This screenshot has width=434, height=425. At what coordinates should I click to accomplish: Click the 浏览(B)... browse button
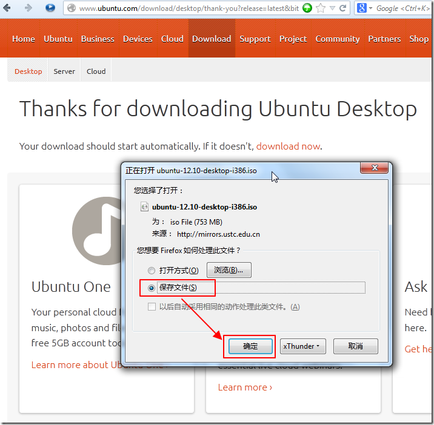click(x=229, y=270)
